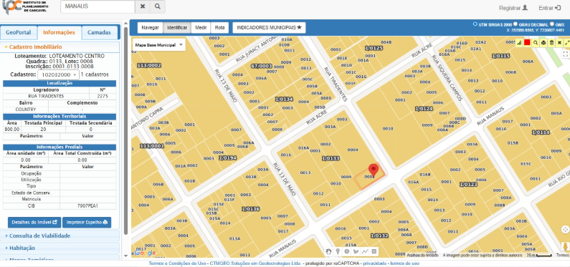Click the Registrar link
The height and width of the screenshot is (267, 570).
click(x=513, y=8)
